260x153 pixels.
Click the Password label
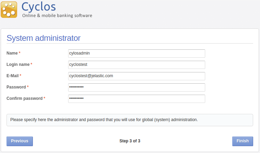[16, 87]
